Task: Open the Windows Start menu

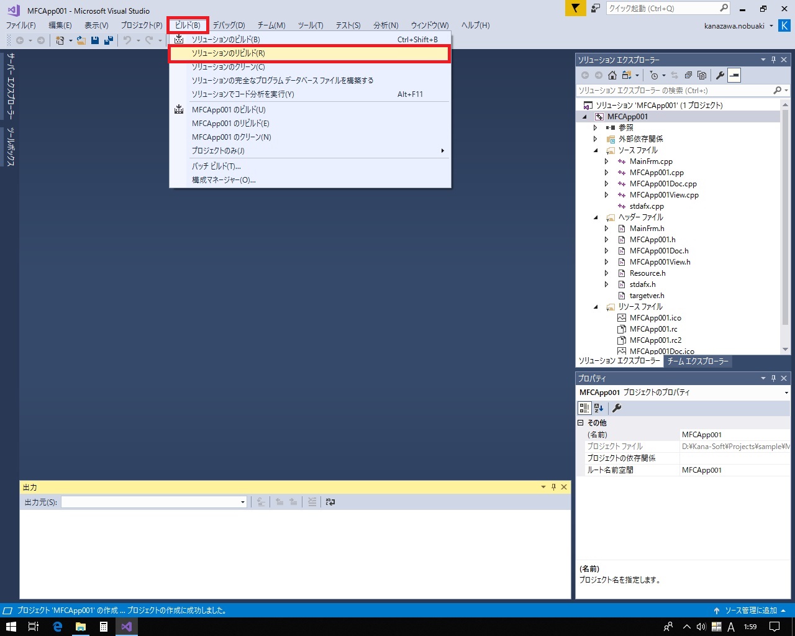Action: 11,627
